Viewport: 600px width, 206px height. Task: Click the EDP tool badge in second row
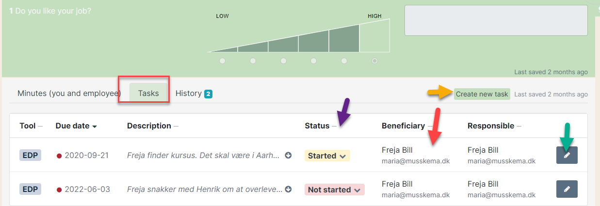[30, 190]
